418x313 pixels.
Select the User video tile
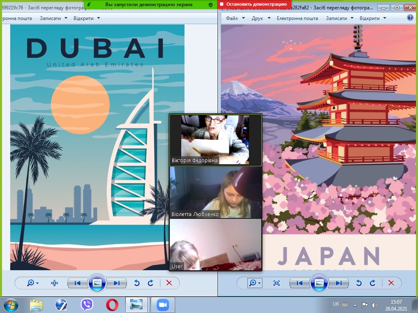pos(216,245)
